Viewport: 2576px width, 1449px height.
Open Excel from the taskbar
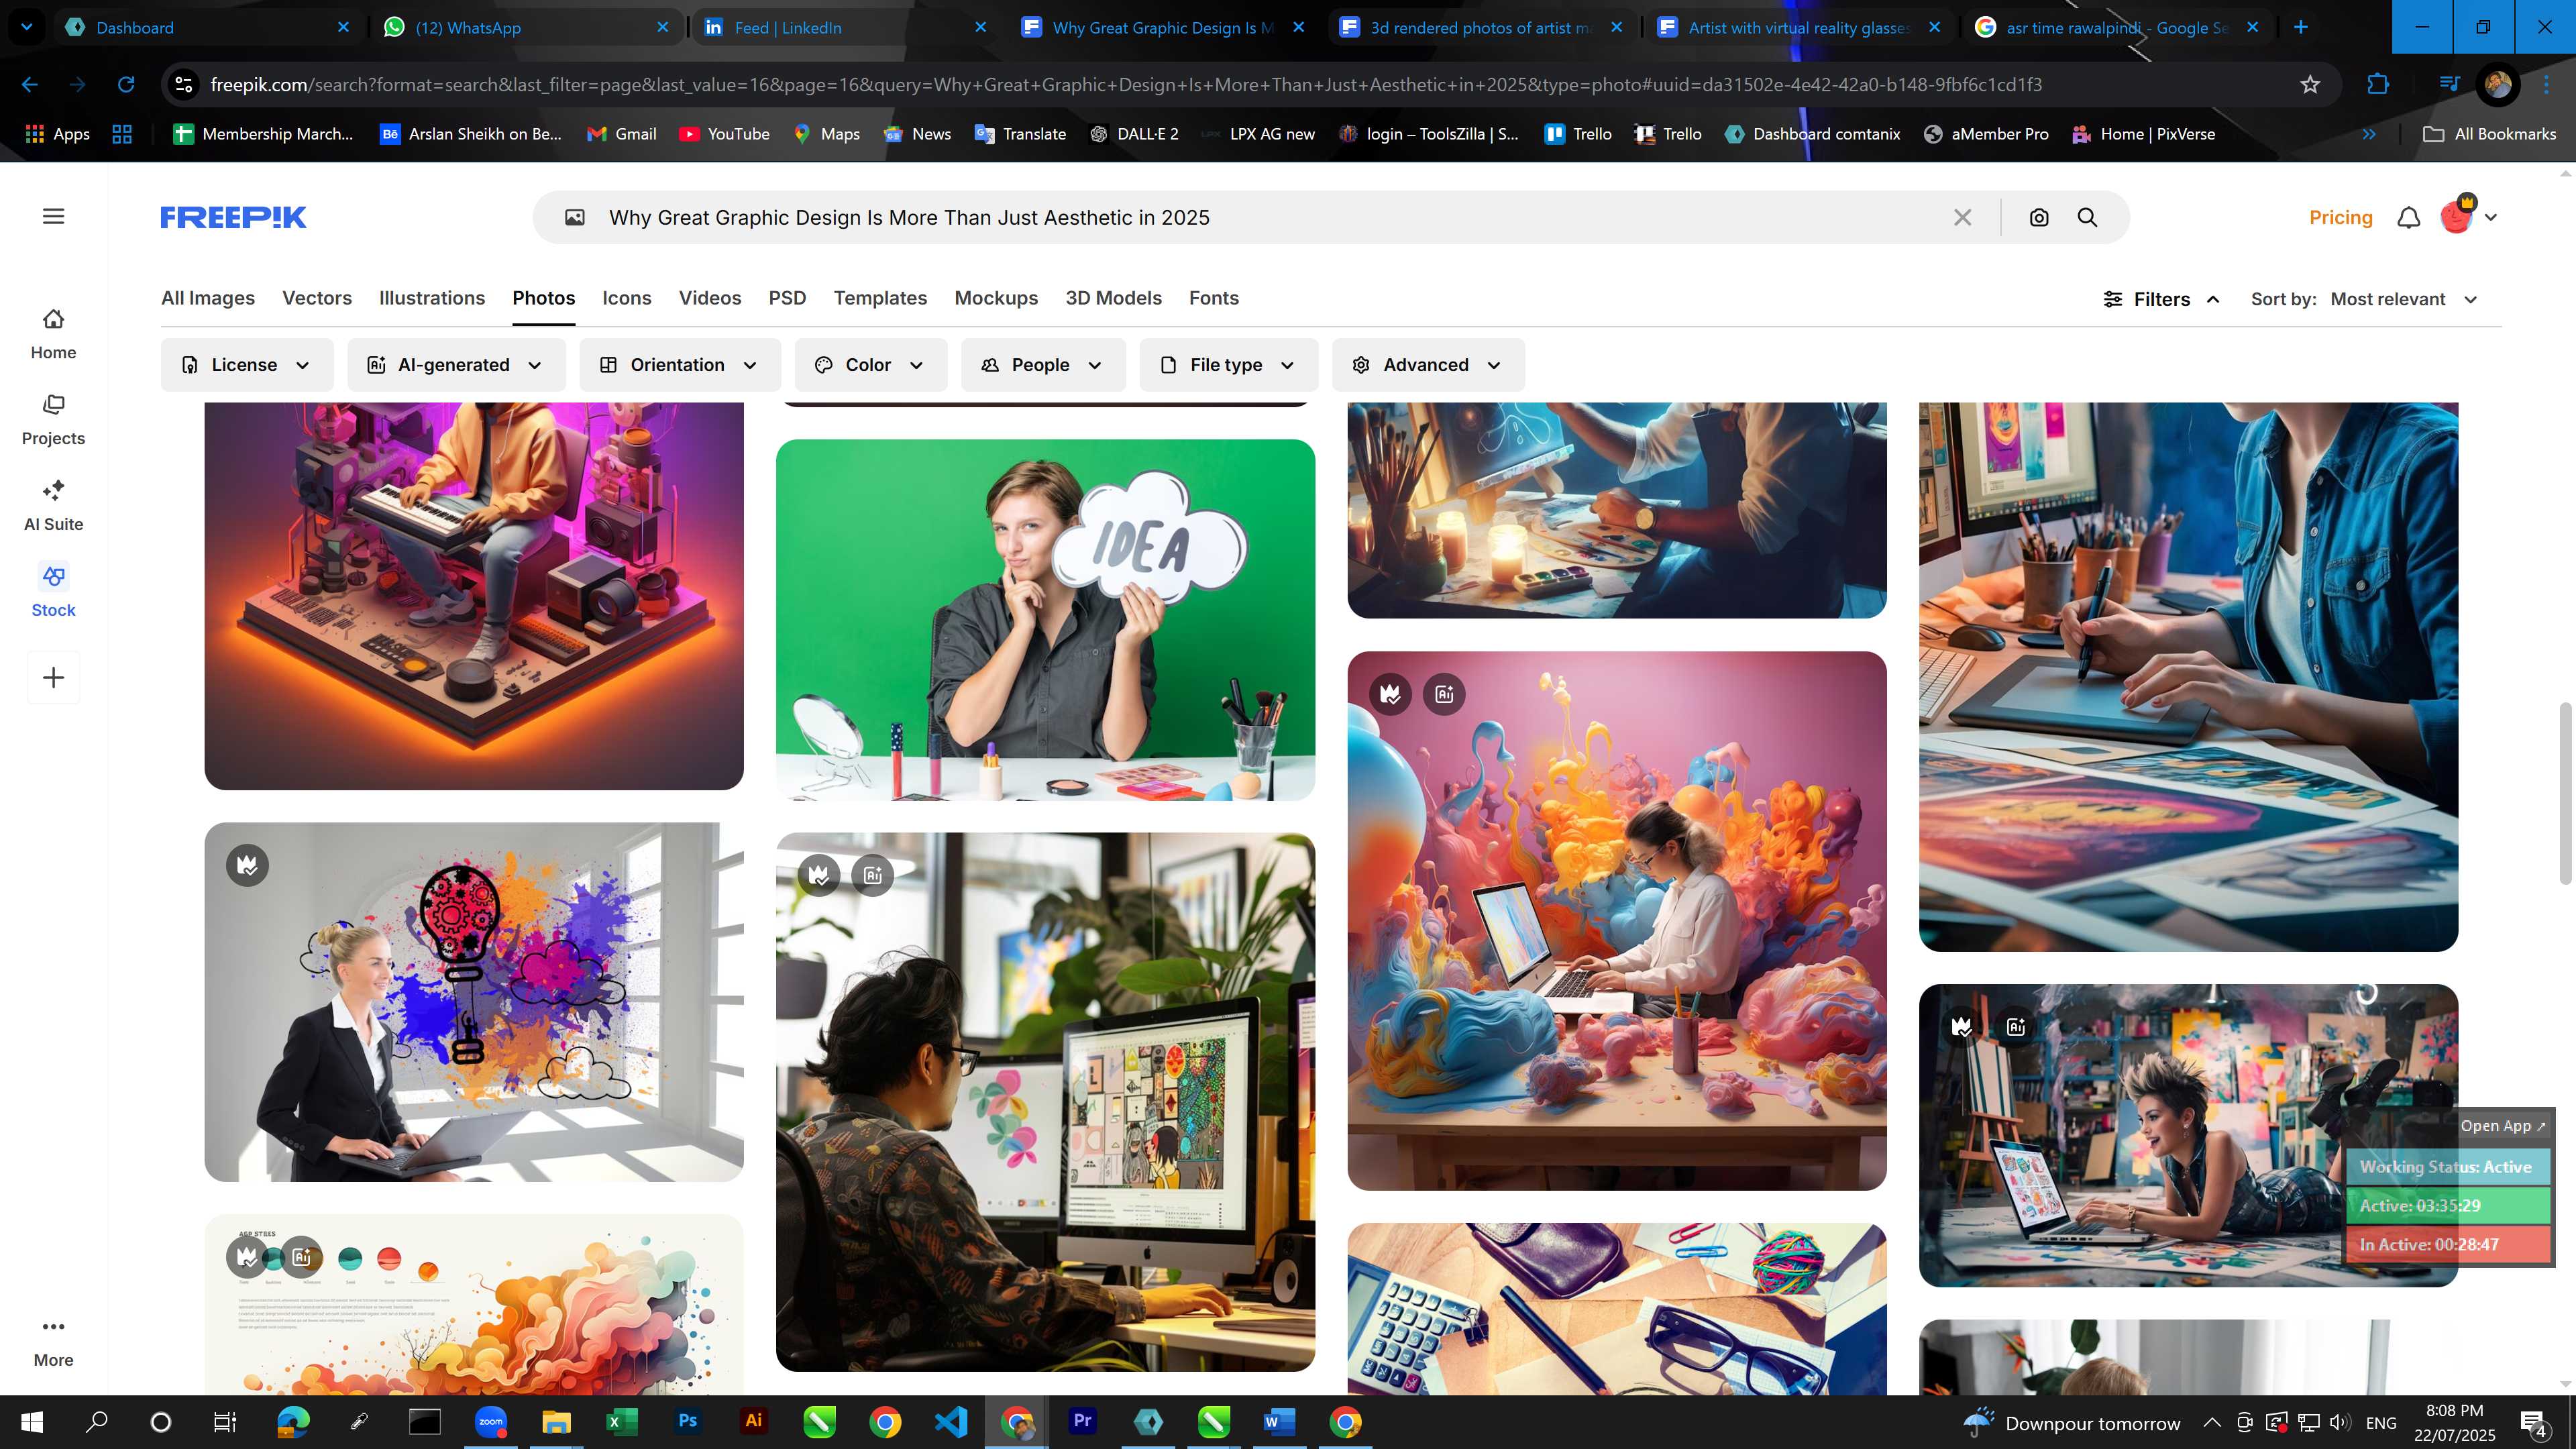click(x=621, y=1421)
